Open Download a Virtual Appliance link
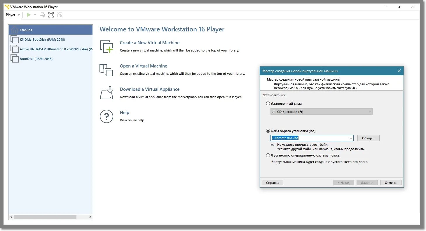This screenshot has height=231, width=426. click(150, 89)
